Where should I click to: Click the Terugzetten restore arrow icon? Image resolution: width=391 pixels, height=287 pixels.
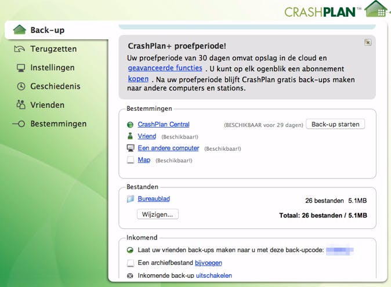click(20, 49)
